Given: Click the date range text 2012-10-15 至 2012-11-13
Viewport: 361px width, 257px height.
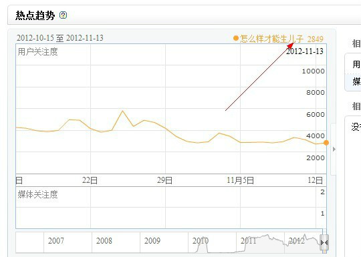Looking at the screenshot, I should (x=60, y=38).
